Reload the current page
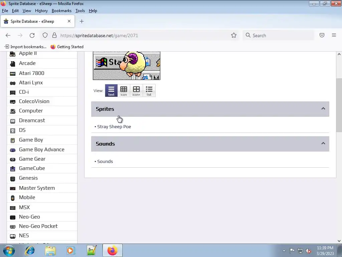342x257 pixels. (x=32, y=35)
